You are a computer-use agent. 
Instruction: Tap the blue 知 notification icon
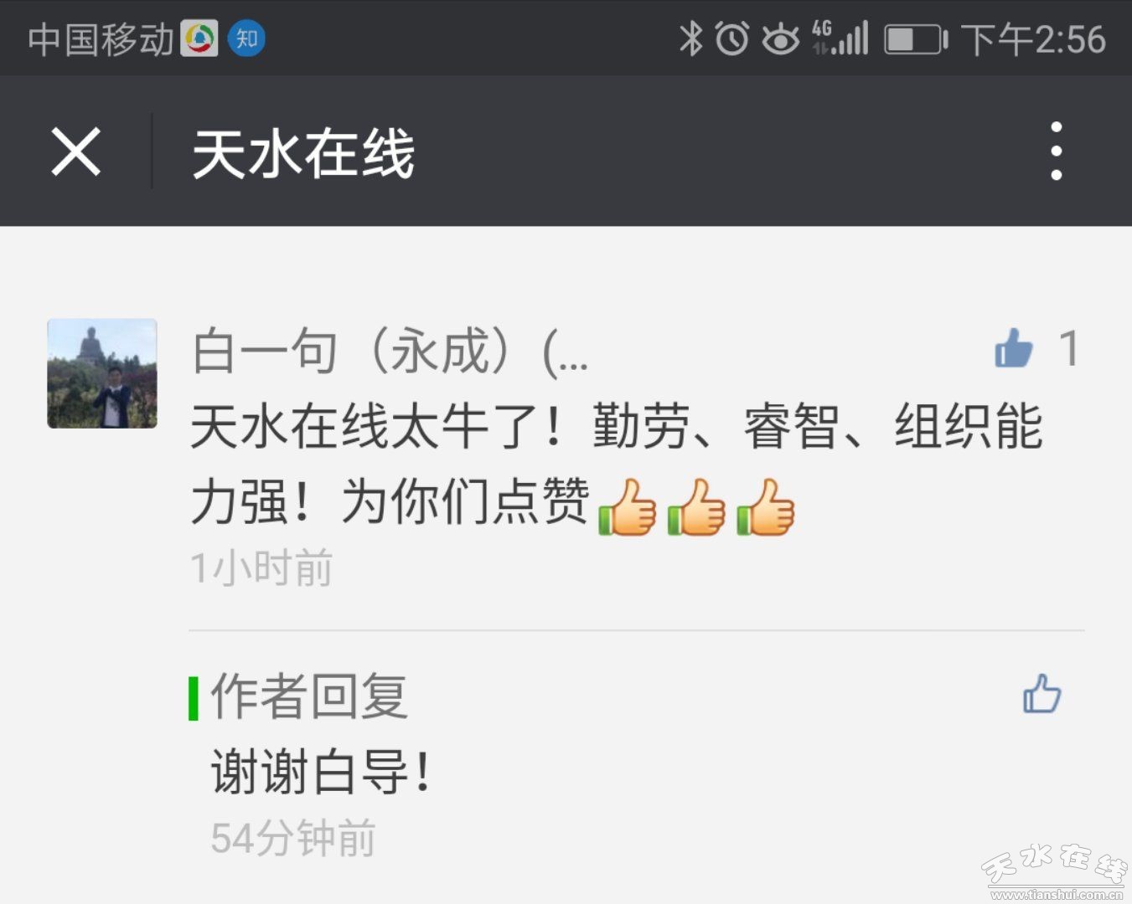[x=246, y=39]
